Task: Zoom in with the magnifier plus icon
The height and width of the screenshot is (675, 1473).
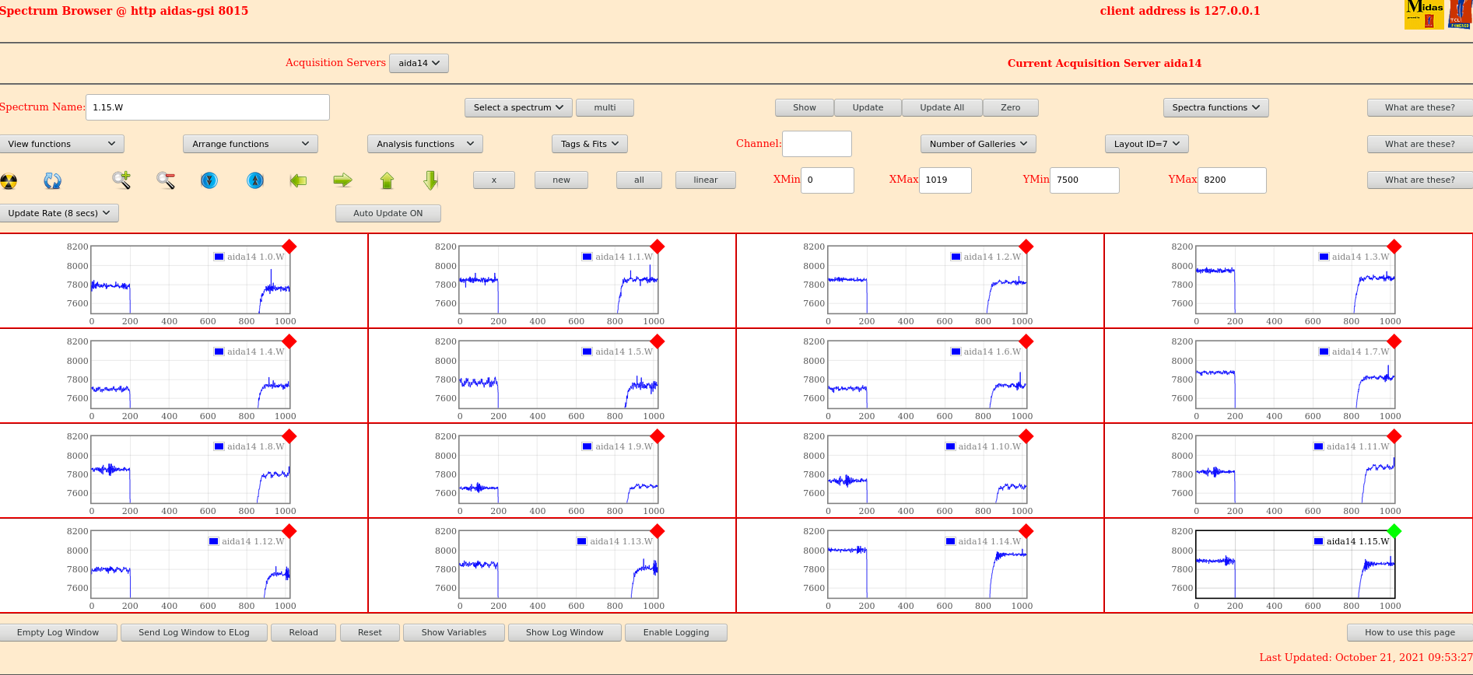Action: [x=121, y=180]
